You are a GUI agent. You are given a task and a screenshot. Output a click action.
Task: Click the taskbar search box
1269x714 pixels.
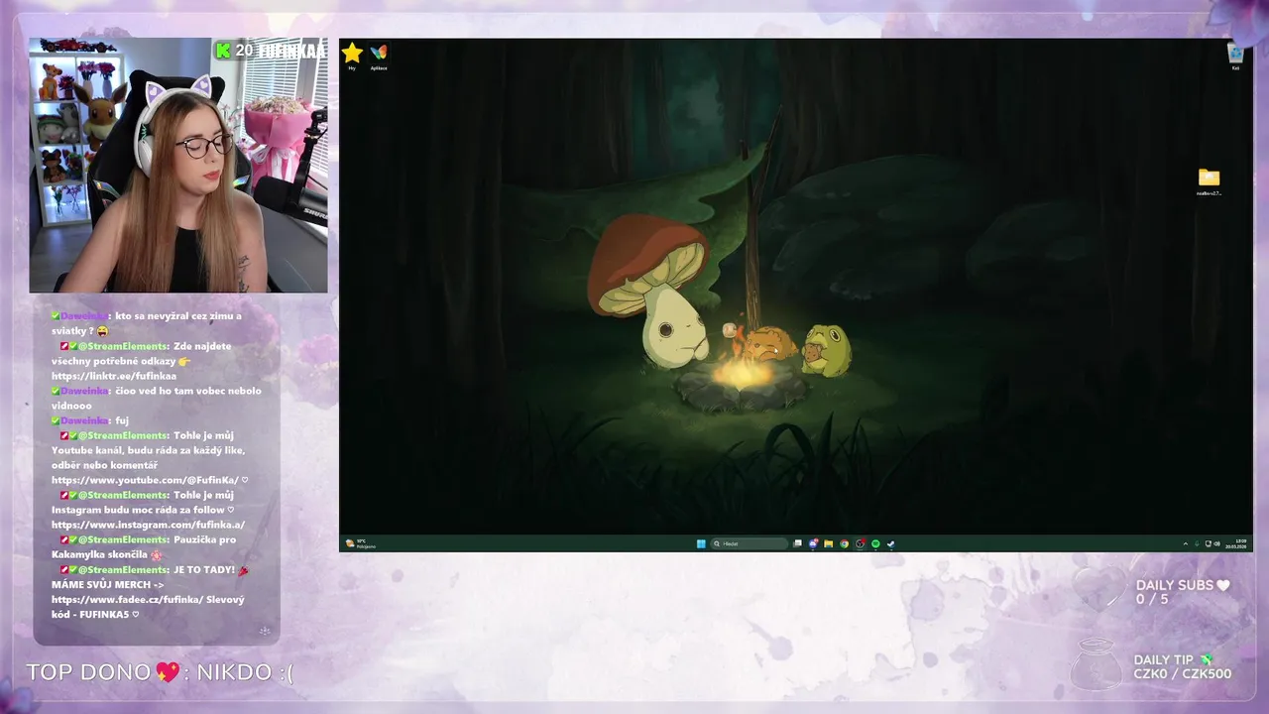(750, 543)
